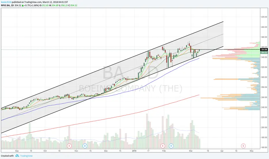Image resolution: width=269 pixels, height=159 pixels.
Task: Click the Apr date axis label
Action: point(222,151)
